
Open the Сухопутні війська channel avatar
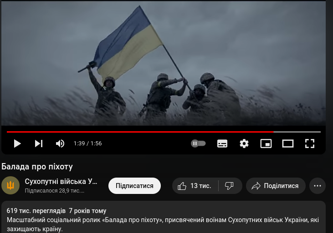point(10,185)
